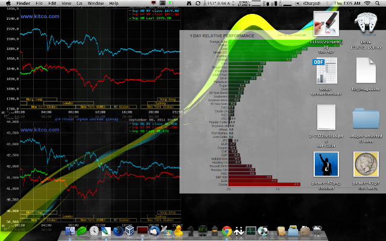The height and width of the screenshot is (241, 386).
Task: Launch the white arrows transfer app in Dock
Action: (x=239, y=231)
